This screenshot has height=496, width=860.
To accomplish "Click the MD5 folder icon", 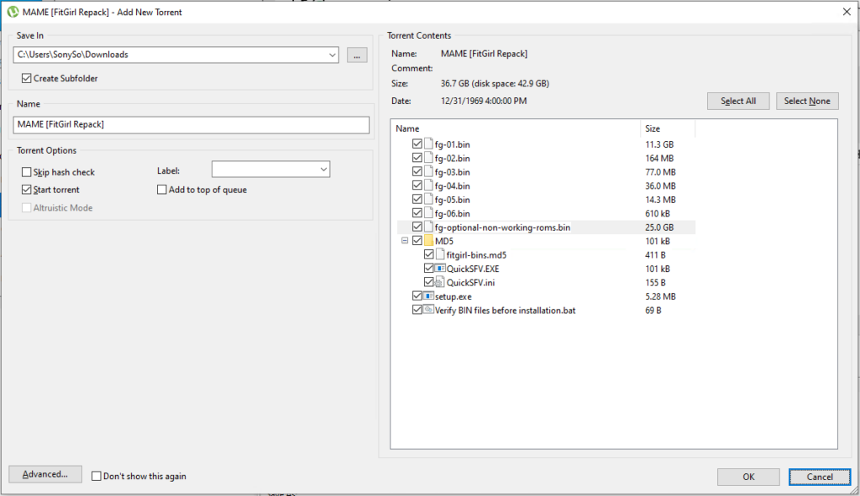I will [428, 240].
